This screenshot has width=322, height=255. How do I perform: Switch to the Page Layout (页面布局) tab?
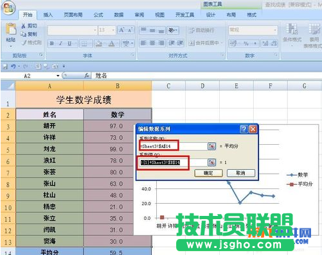pos(73,15)
